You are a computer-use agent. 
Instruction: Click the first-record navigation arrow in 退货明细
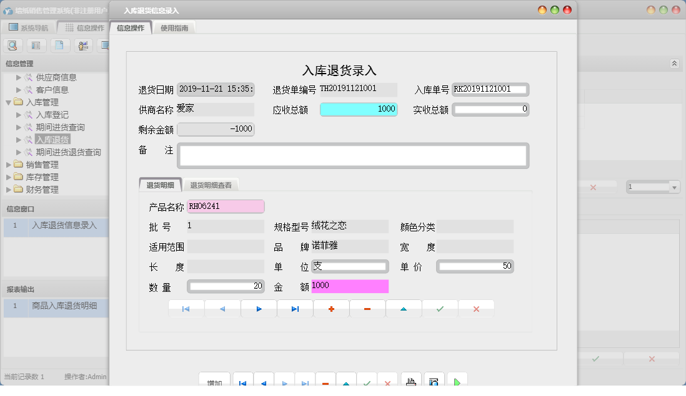point(186,308)
